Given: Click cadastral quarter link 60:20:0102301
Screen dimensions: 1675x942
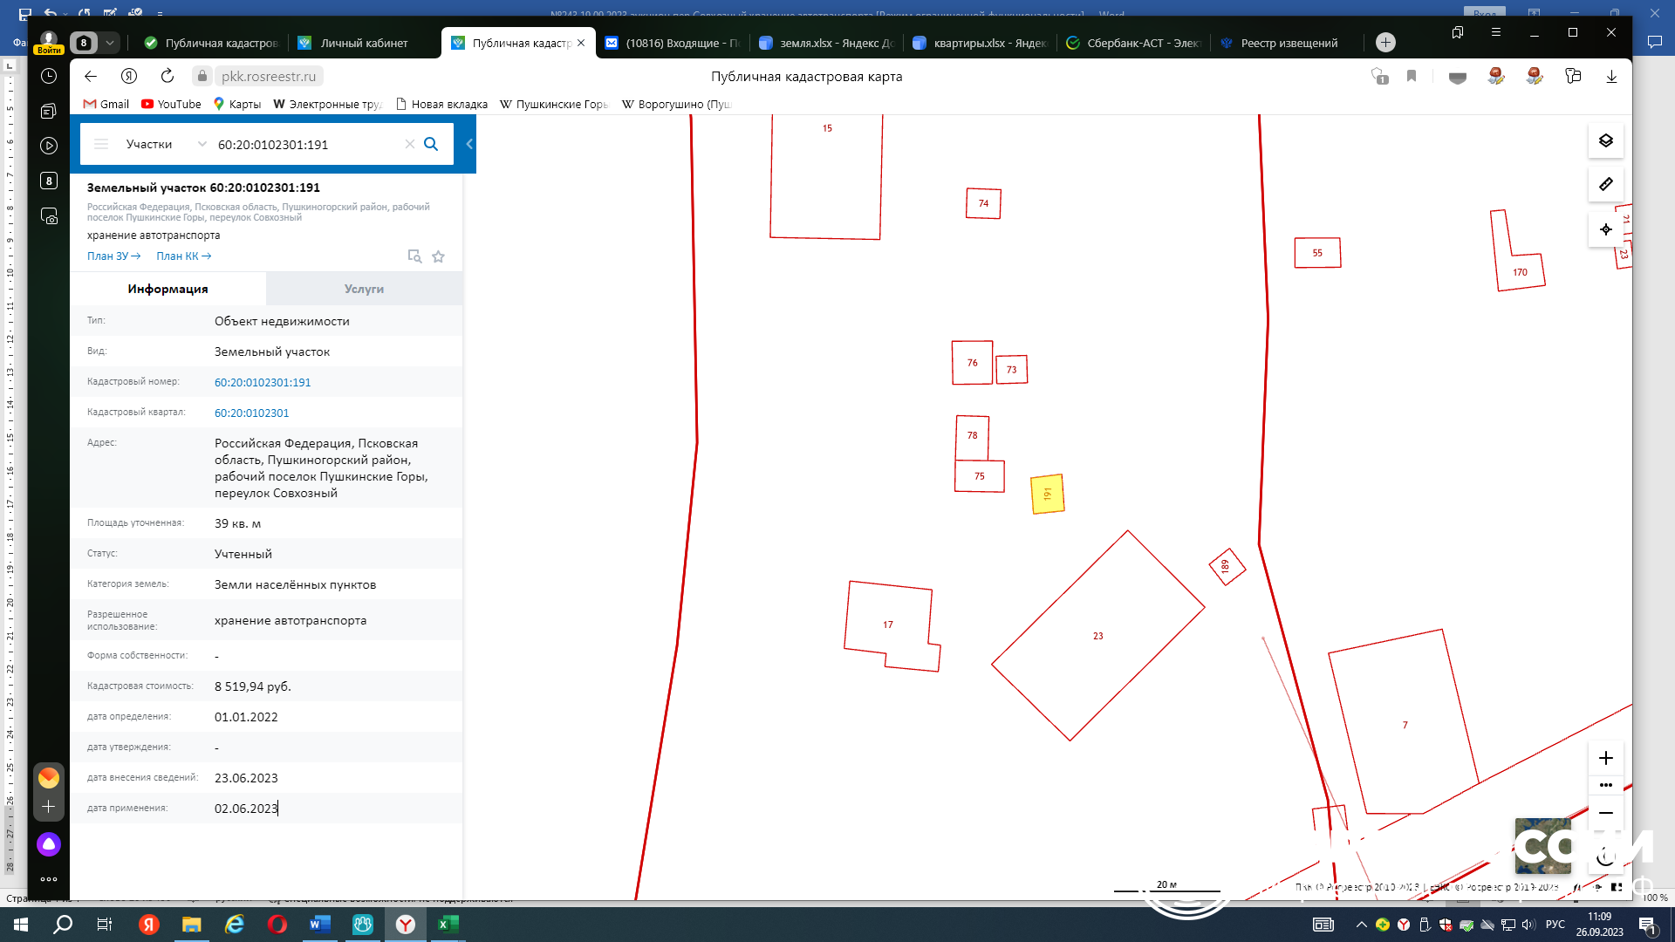Looking at the screenshot, I should pos(251,413).
